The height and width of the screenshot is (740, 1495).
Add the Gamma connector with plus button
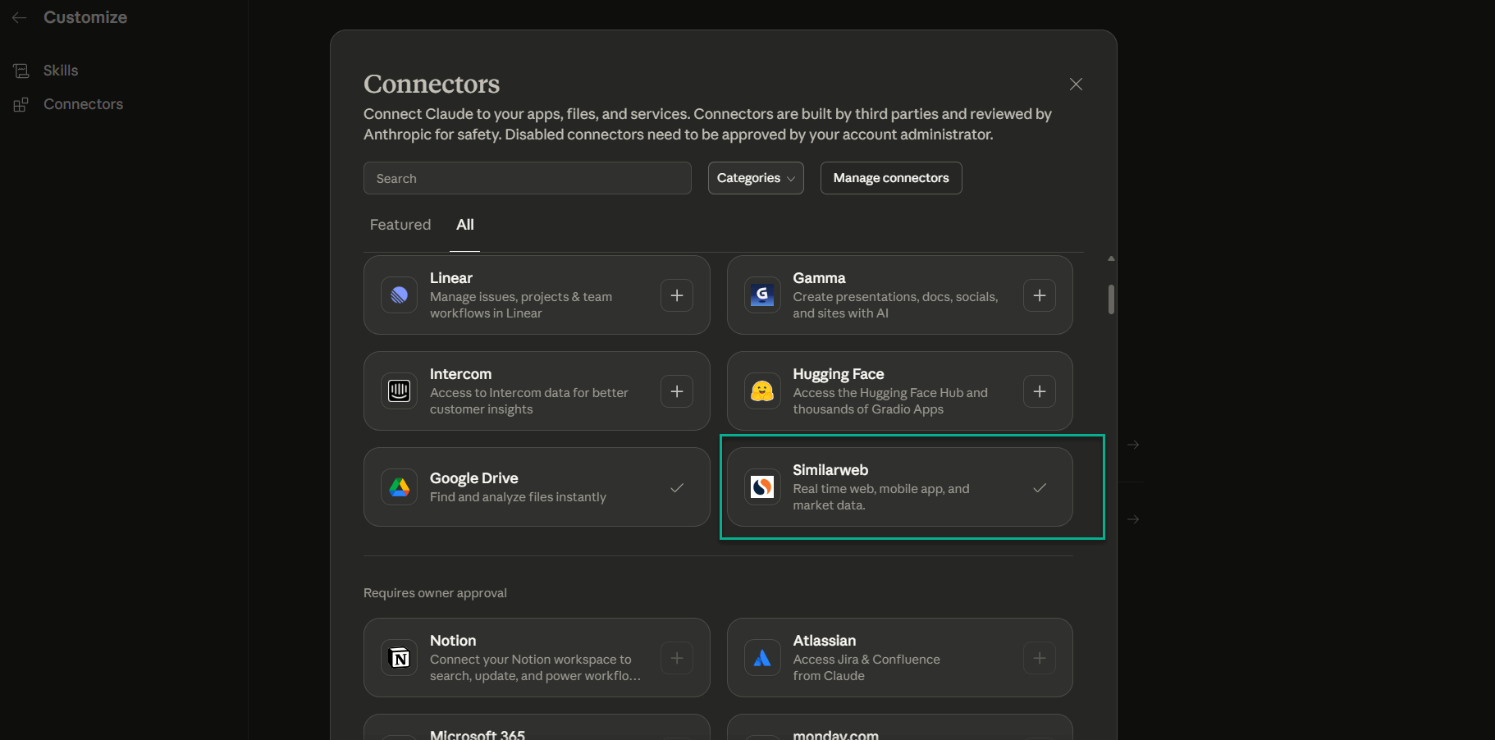[1040, 295]
